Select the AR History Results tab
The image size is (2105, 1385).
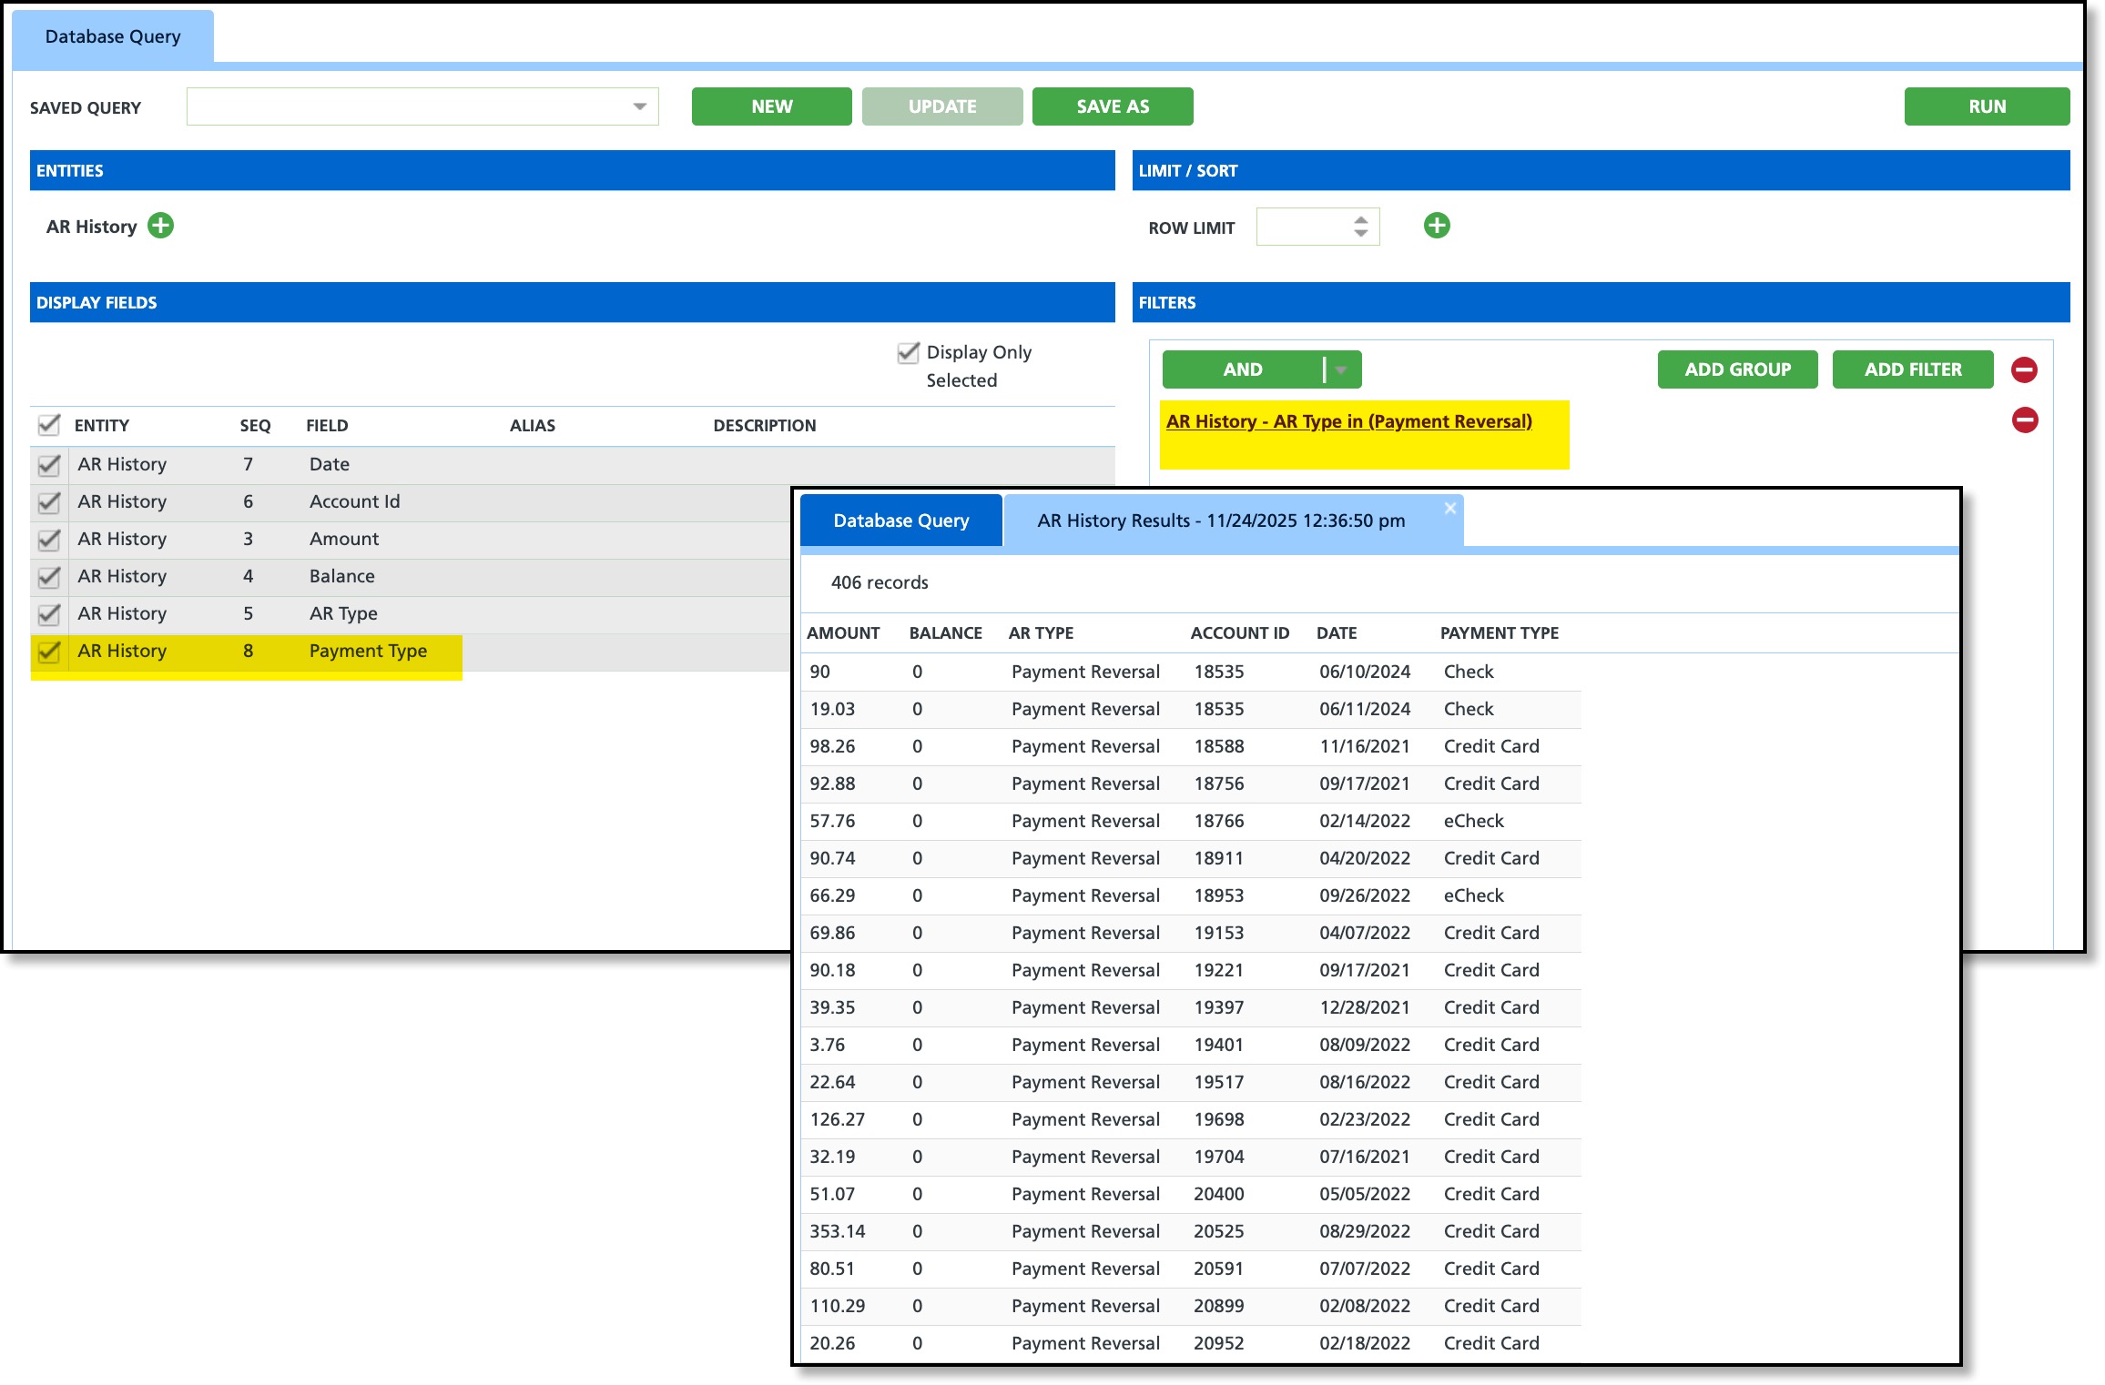(1220, 521)
